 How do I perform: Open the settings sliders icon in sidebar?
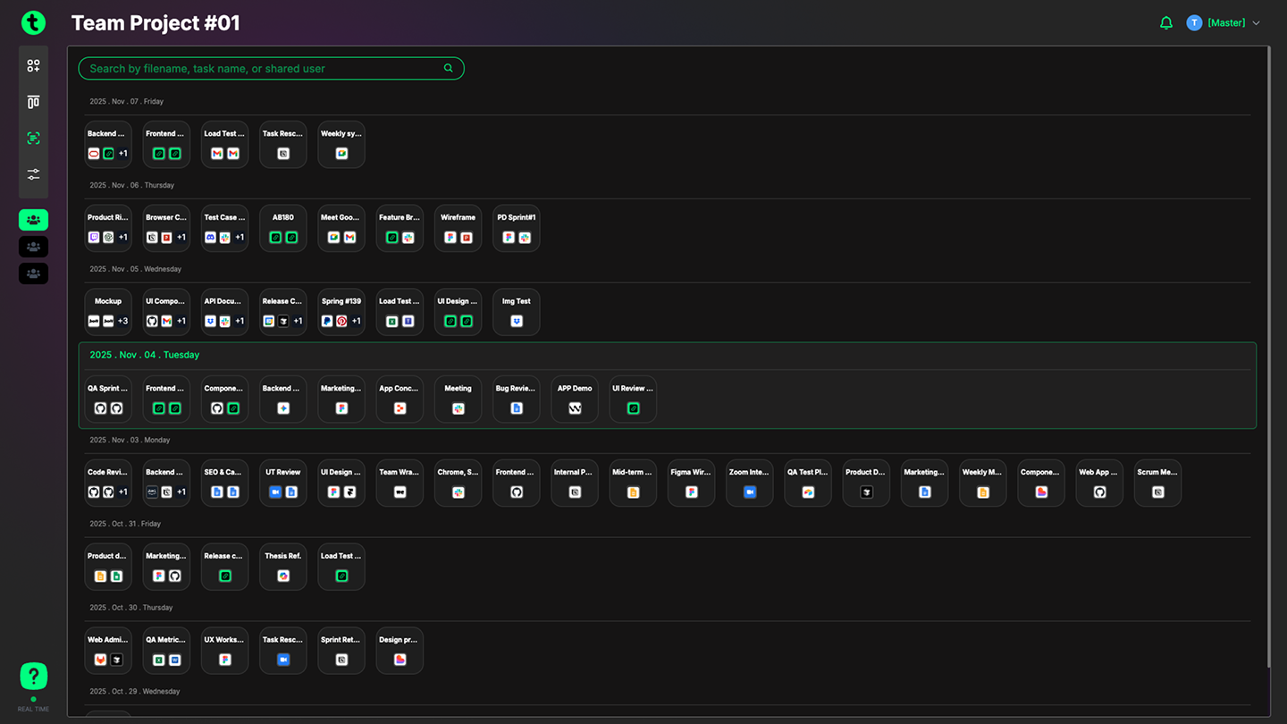pyautogui.click(x=33, y=174)
